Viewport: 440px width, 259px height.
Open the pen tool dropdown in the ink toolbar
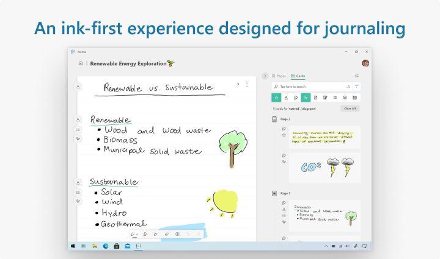pos(134,234)
